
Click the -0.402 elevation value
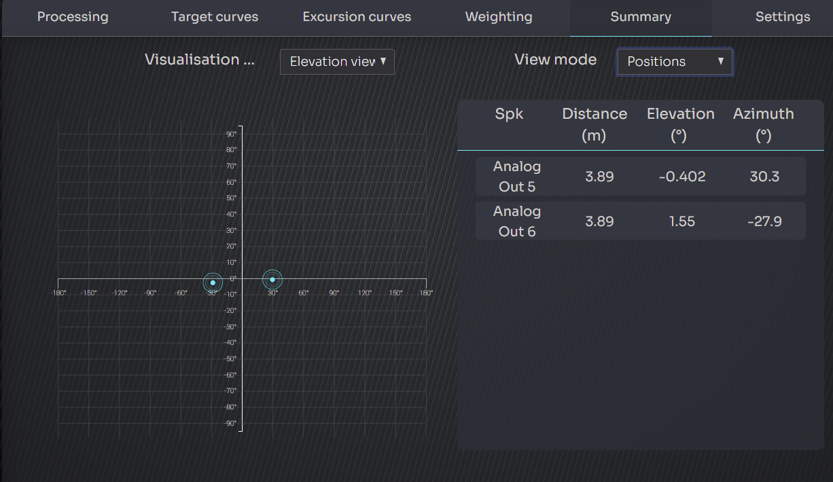click(x=682, y=177)
